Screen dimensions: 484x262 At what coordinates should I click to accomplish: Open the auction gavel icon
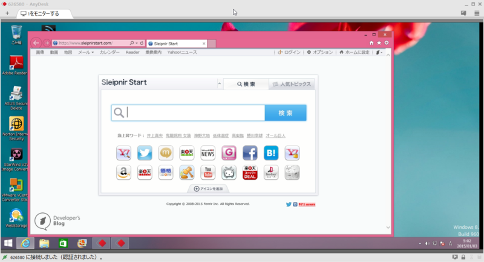[x=187, y=172]
